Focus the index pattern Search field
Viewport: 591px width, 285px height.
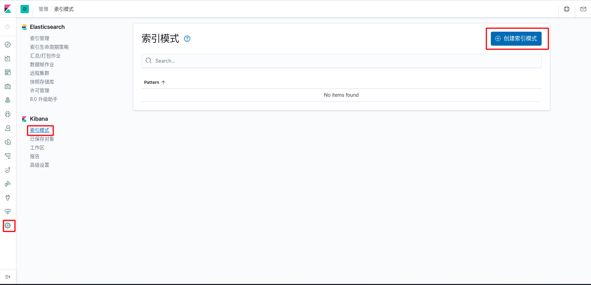click(341, 61)
